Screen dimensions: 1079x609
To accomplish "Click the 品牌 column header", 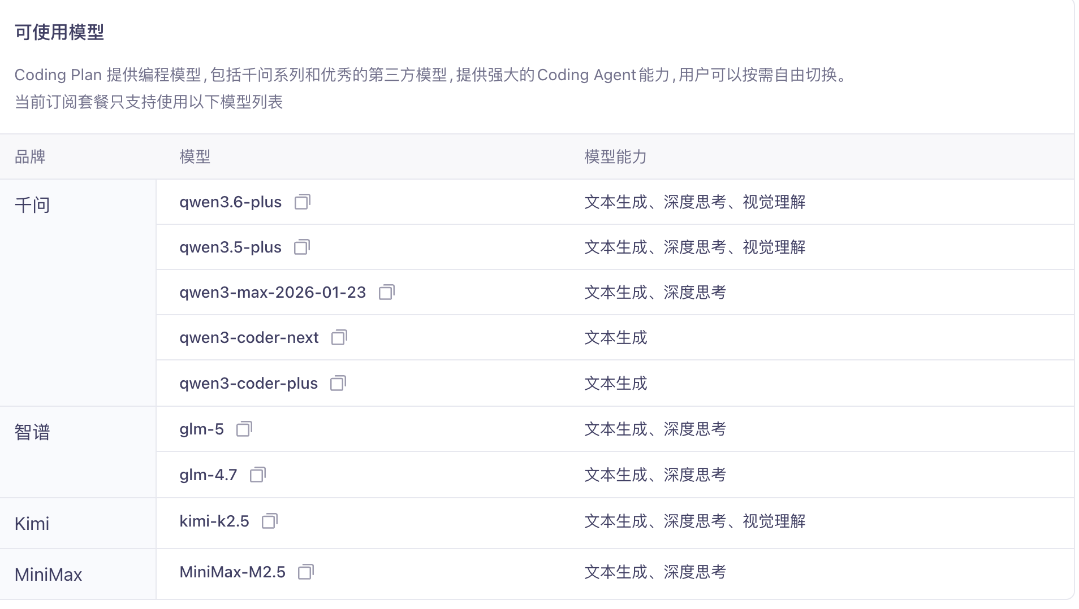I will pos(30,156).
